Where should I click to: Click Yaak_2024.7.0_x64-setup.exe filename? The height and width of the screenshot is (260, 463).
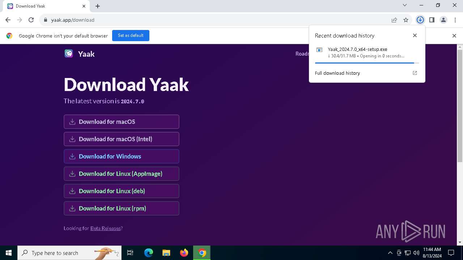click(x=357, y=49)
